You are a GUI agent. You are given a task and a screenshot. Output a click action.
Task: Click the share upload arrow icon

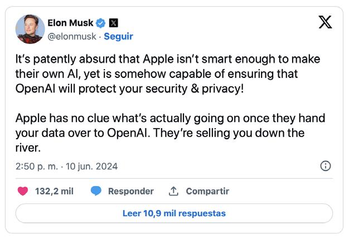[173, 191]
